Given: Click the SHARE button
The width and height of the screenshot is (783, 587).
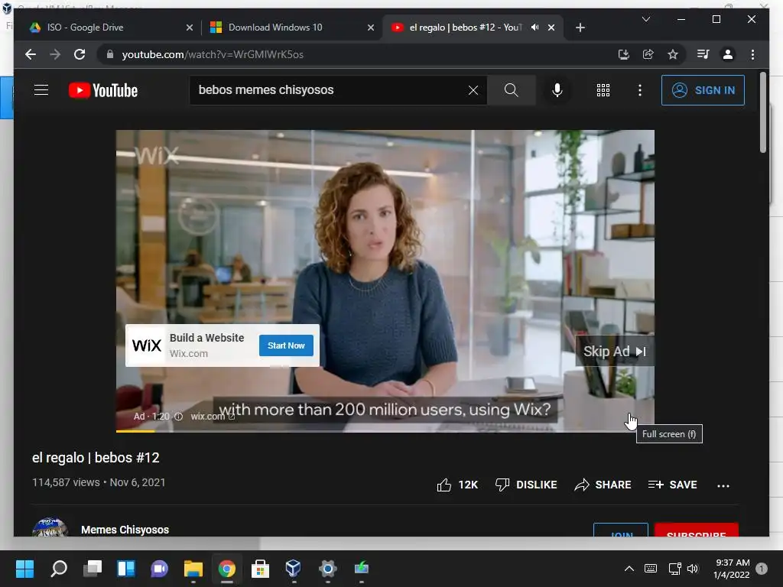Looking at the screenshot, I should (603, 485).
